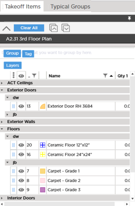Viewport: 135px width, 206px height.
Task: Grab drag handle of Ceramic Floor 24"x24" row
Action: [x=13, y=154]
